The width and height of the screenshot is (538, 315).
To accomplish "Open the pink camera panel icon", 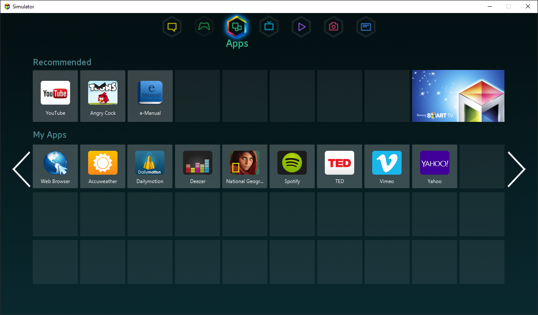I will [334, 27].
